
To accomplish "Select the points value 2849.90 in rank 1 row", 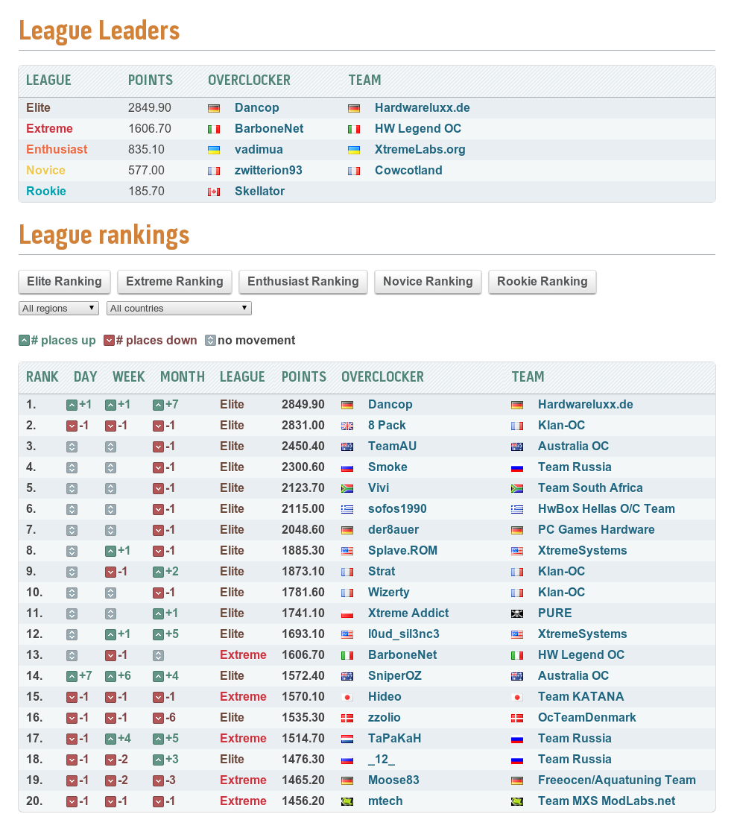I will pos(303,405).
